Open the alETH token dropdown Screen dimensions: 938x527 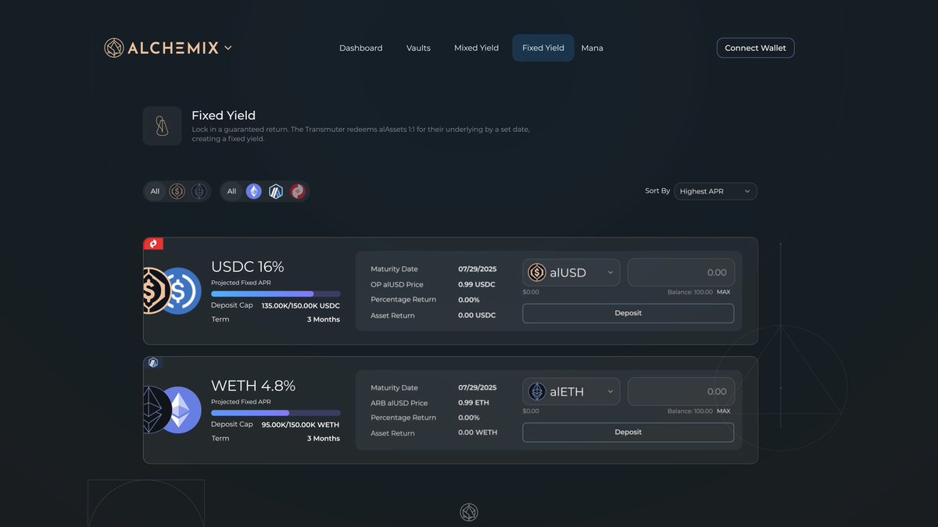571,391
